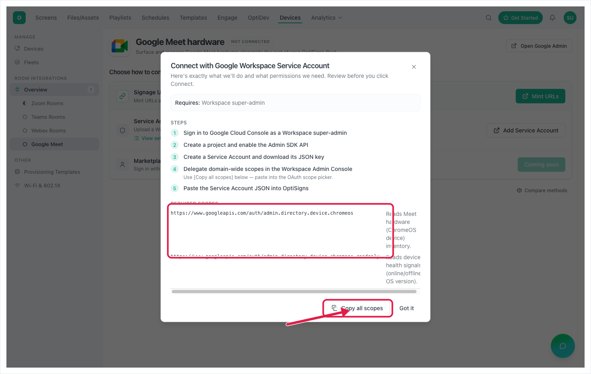Click the Compare methods scale icon

click(519, 191)
